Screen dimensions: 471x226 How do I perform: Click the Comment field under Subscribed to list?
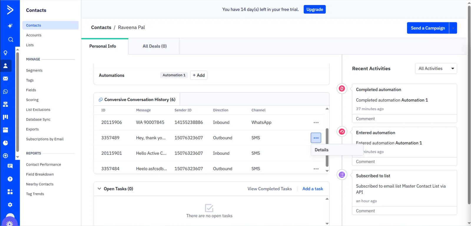click(404, 211)
